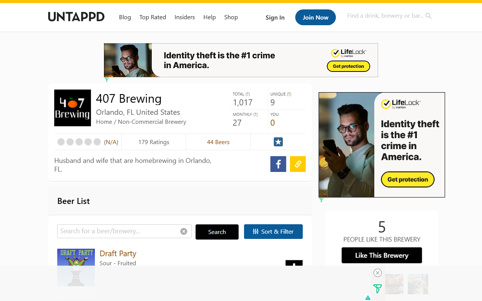Open Sort & Filter options
Screen dimensions: 482x301
pos(273,231)
